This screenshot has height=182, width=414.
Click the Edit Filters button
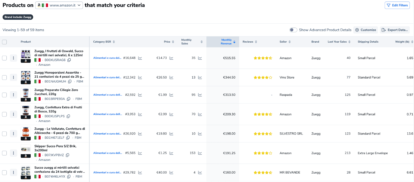pos(397,5)
